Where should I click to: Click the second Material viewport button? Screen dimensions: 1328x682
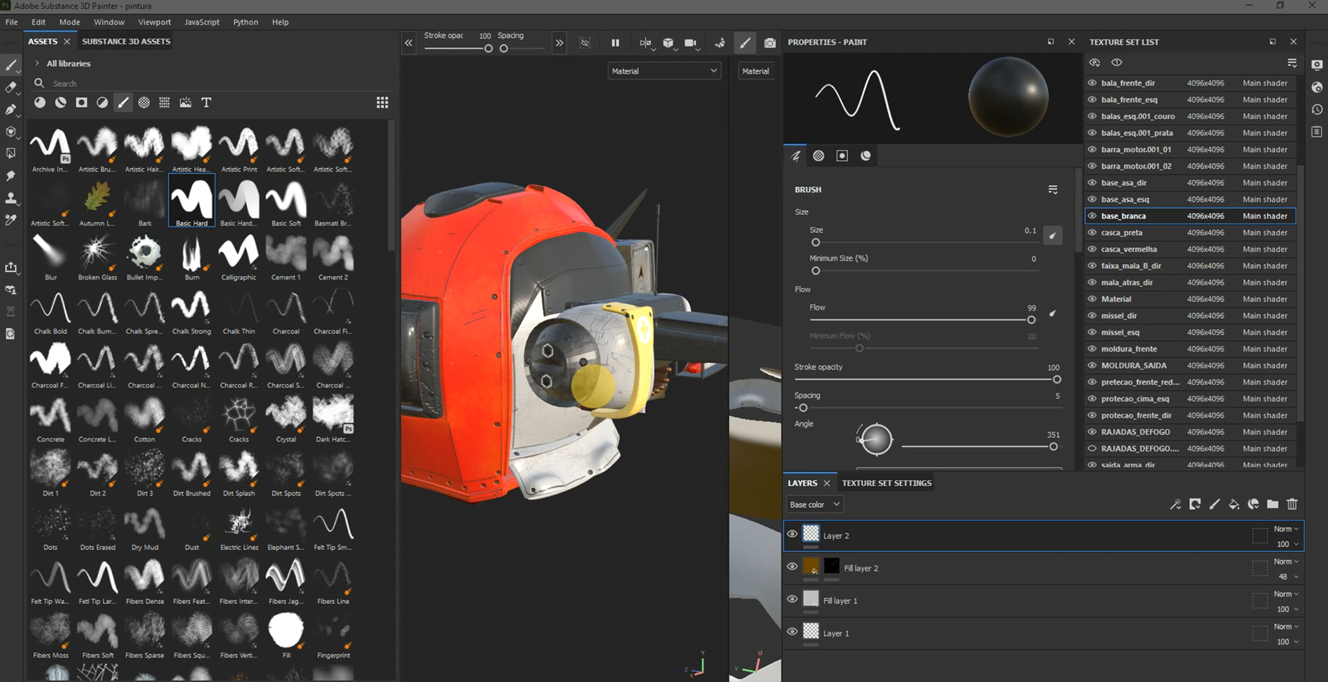(755, 71)
